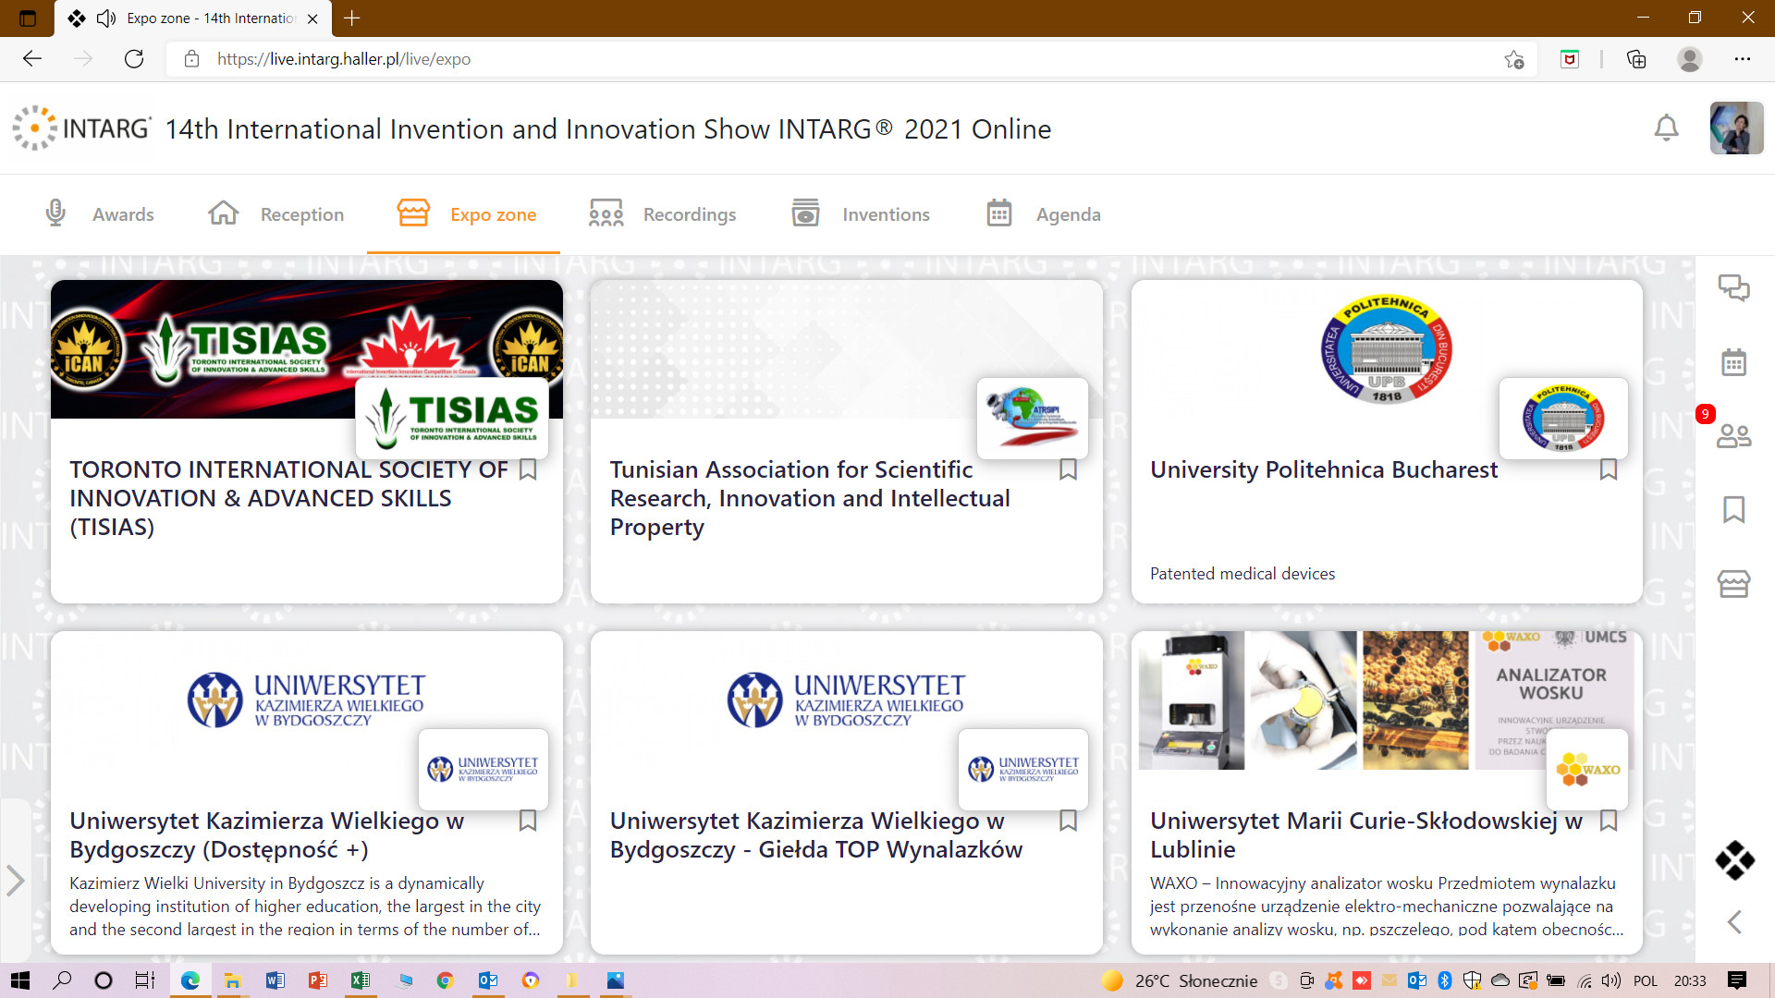The image size is (1775, 998).
Task: Open the exhibitor stand sidebar icon
Action: [1733, 583]
